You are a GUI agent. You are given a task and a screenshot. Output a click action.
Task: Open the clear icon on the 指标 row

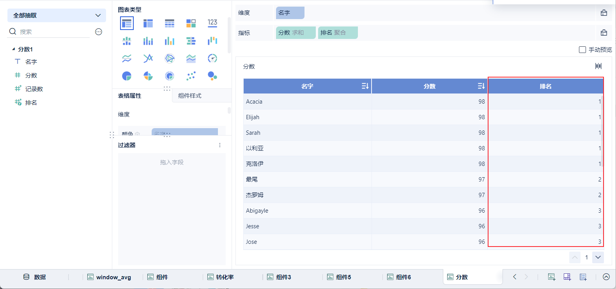(x=604, y=33)
